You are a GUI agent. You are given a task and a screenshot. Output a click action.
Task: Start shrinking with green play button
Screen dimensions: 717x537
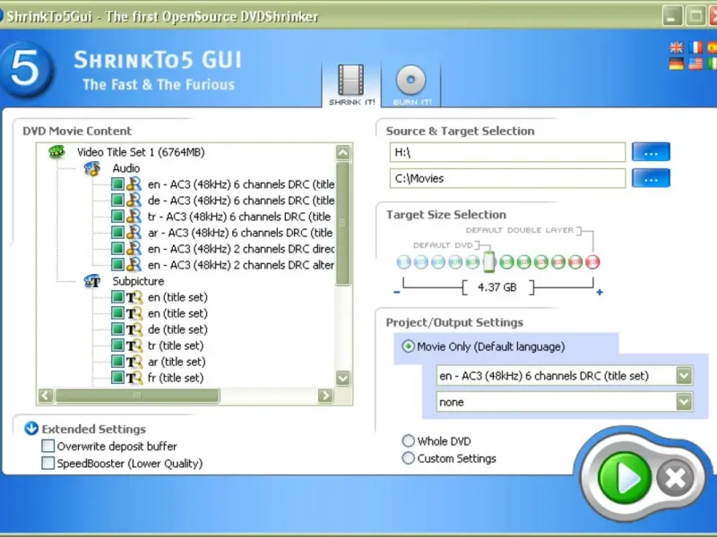coord(624,478)
